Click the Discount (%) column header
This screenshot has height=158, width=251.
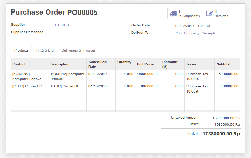tap(170, 64)
